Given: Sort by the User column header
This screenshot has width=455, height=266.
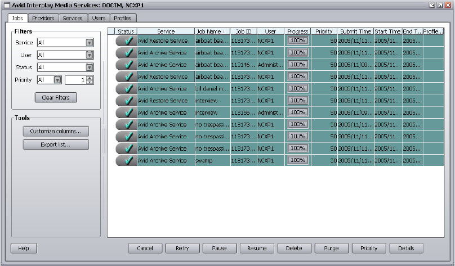Looking at the screenshot, I should click(x=270, y=31).
